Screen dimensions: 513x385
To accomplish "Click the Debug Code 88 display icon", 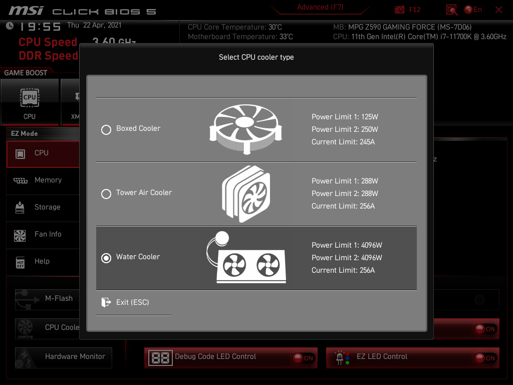I will pyautogui.click(x=160, y=358).
